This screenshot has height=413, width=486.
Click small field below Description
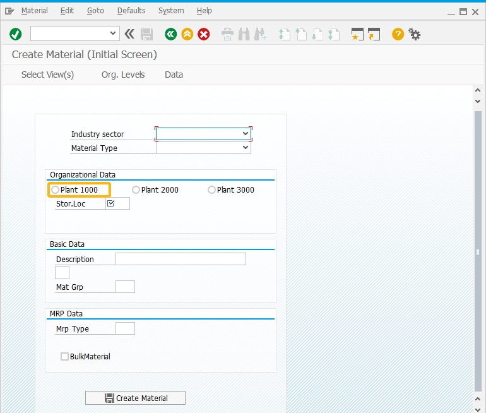(62, 273)
